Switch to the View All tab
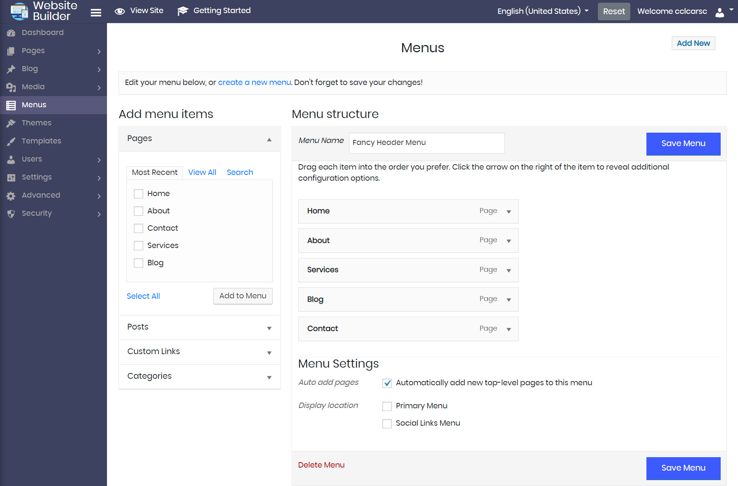The image size is (738, 486). click(x=202, y=172)
